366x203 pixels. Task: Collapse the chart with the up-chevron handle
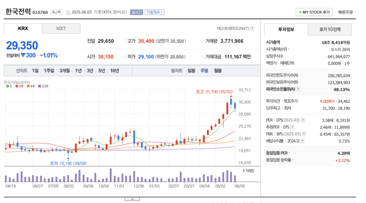point(132,199)
